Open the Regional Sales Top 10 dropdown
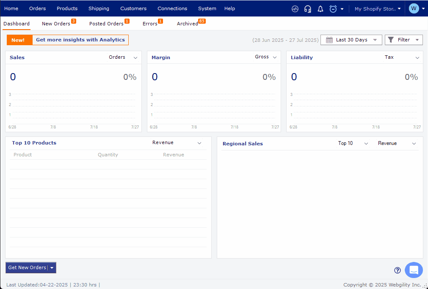 [x=366, y=144]
